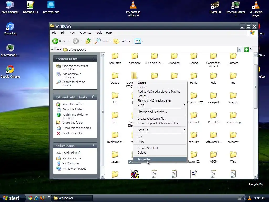
Task: Select the WBEM folder
Action: [x=213, y=157]
